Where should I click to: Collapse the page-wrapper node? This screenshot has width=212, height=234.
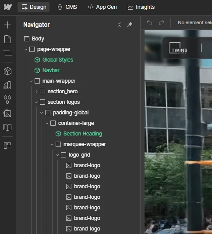(x=26, y=49)
